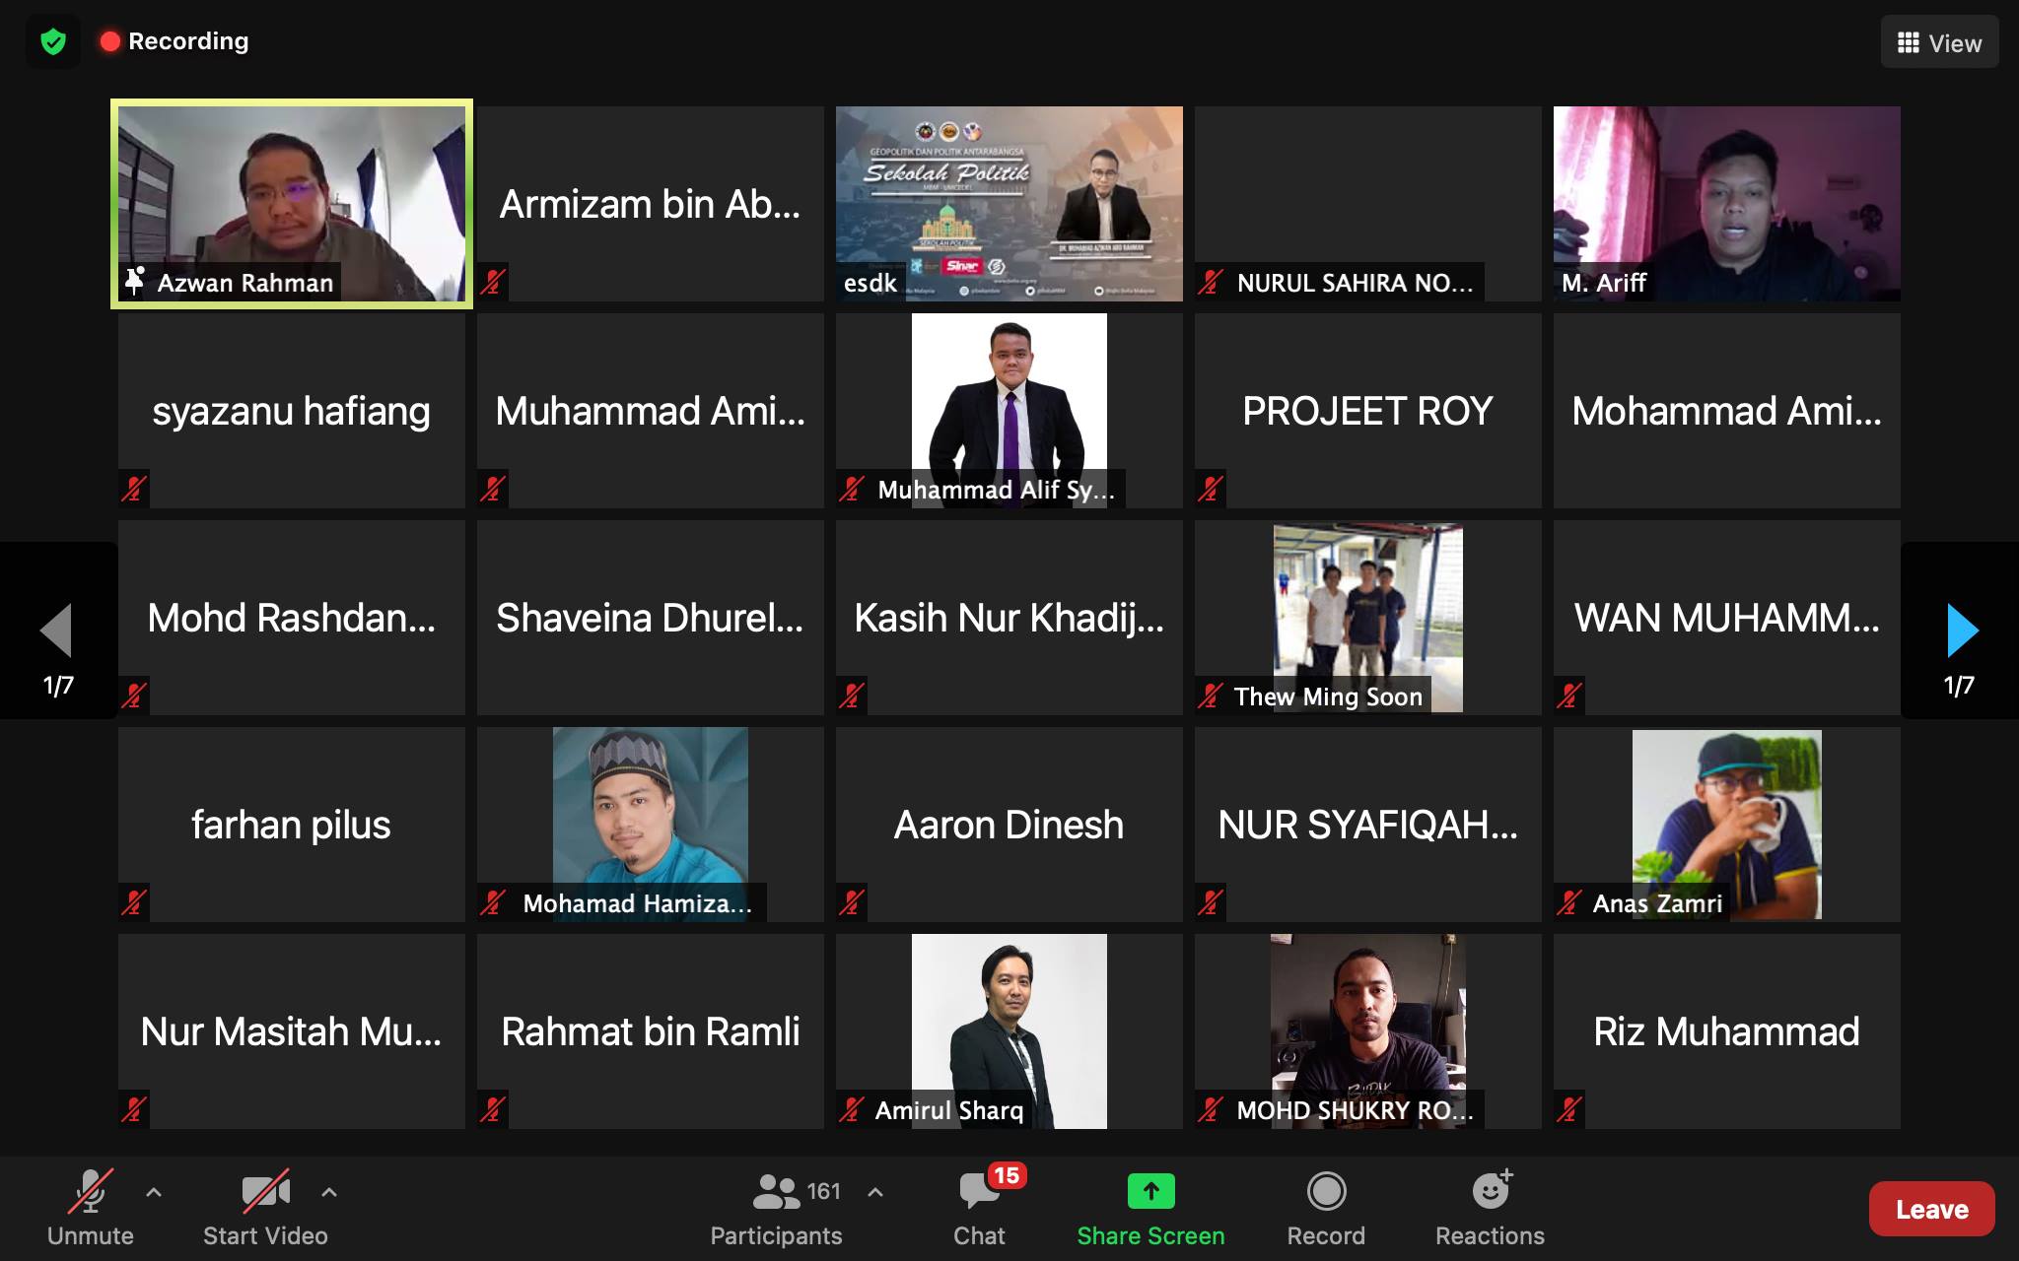Click the green encryption shield icon
The width and height of the screenshot is (2019, 1261).
pos(53,41)
